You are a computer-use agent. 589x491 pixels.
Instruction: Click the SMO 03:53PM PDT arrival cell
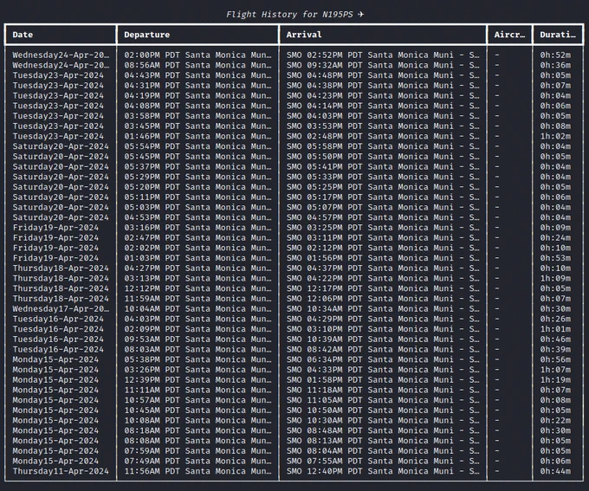pyautogui.click(x=383, y=126)
